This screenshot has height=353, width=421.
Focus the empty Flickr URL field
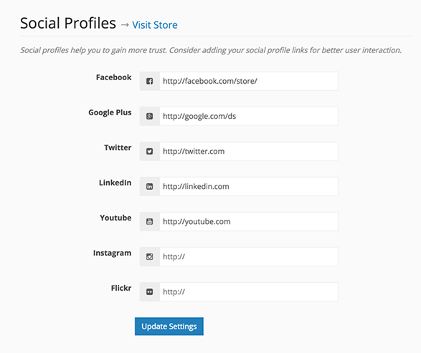coord(249,291)
